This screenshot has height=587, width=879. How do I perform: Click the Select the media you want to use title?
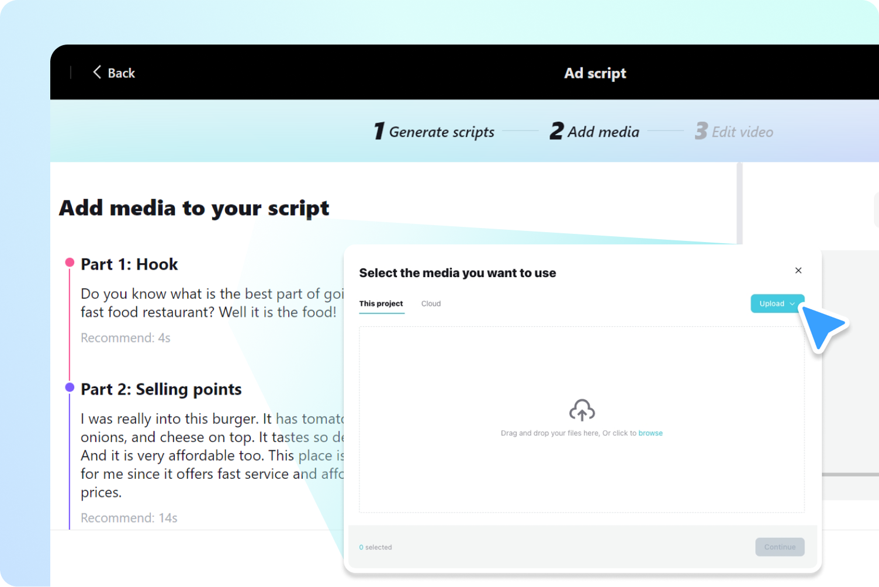pyautogui.click(x=458, y=273)
